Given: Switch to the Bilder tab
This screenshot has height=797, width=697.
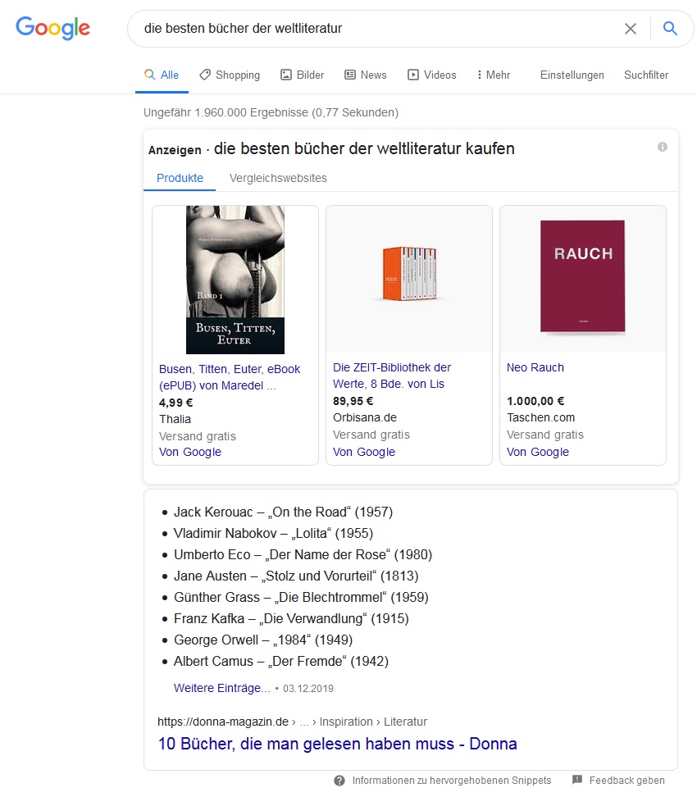Looking at the screenshot, I should pyautogui.click(x=303, y=75).
